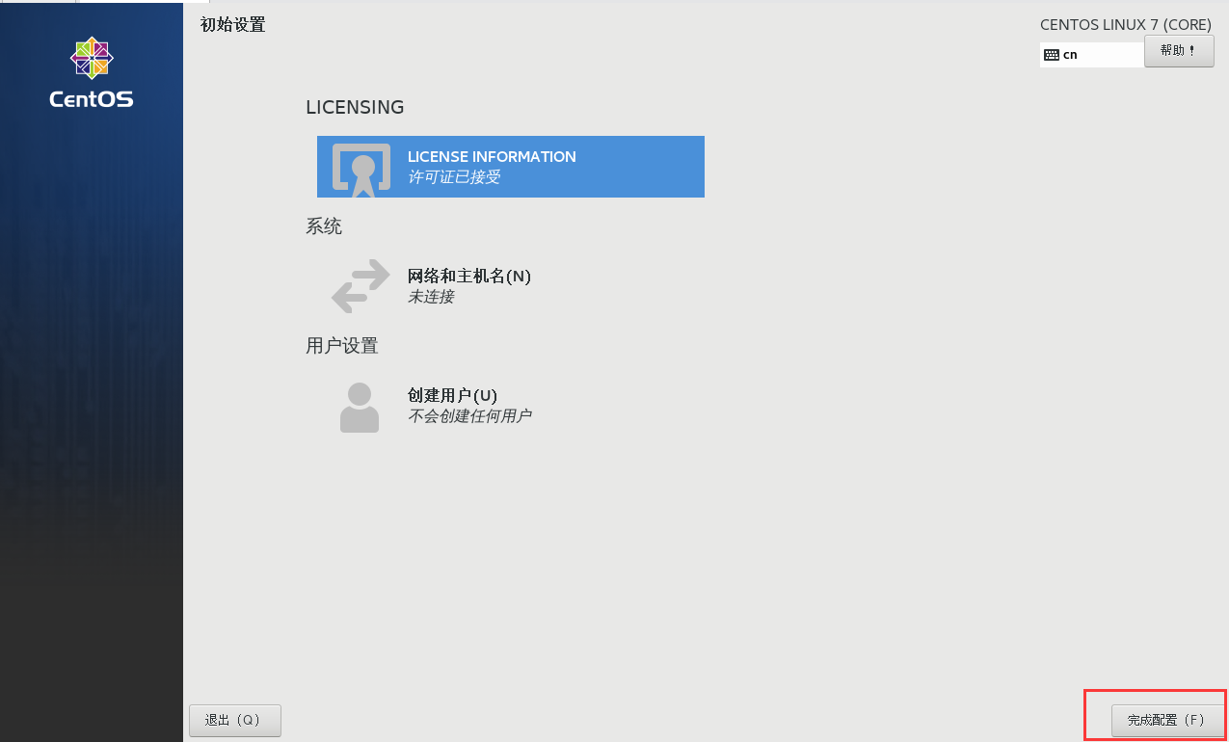Image resolution: width=1229 pixels, height=742 pixels.
Task: Click the user silhouette icon
Action: [x=360, y=407]
